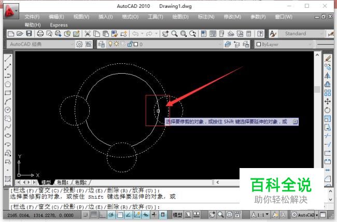This screenshot has height=222, width=337.
Task: Switch to the 布局1 layout tab
Action: click(63, 183)
